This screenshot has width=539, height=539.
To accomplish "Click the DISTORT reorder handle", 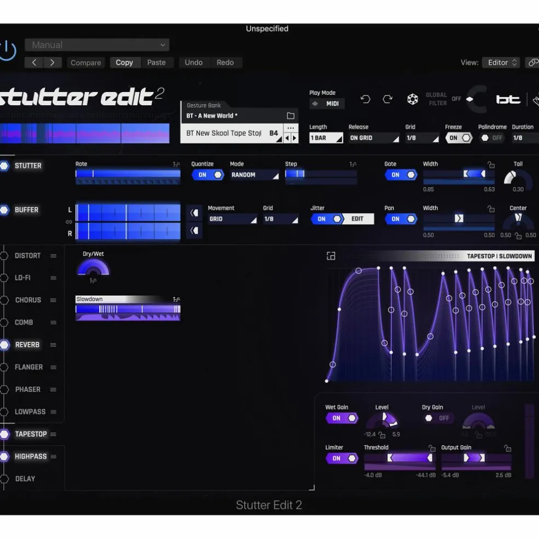I will 53,256.
